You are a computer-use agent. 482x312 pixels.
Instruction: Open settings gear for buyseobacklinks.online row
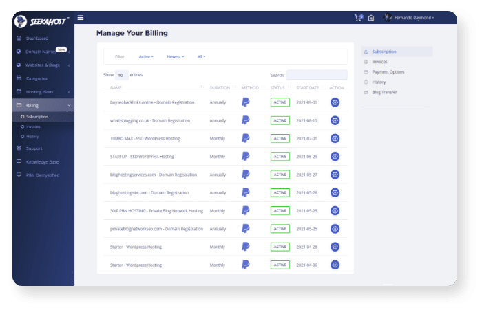click(335, 102)
